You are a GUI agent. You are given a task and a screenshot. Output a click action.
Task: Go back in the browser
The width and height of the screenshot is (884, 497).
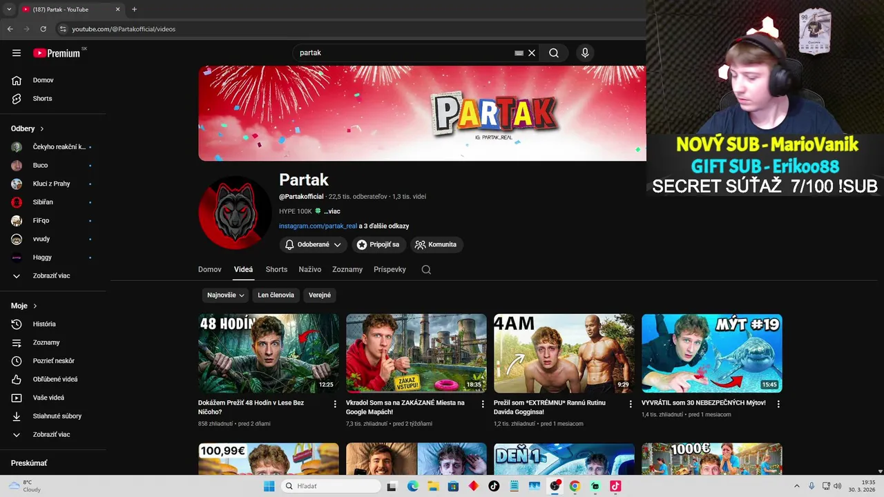(10, 29)
